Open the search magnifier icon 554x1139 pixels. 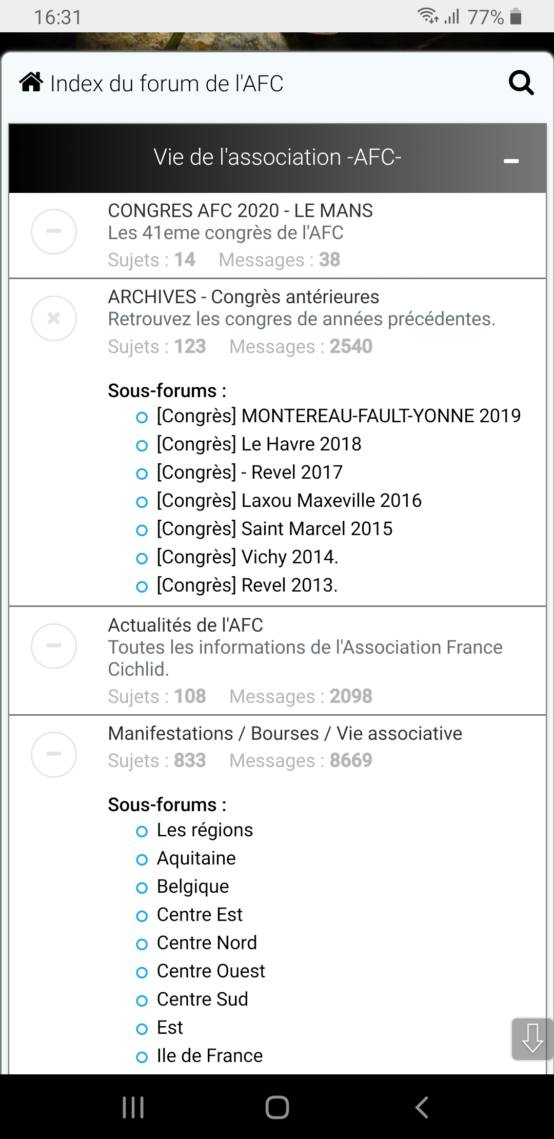coord(521,83)
